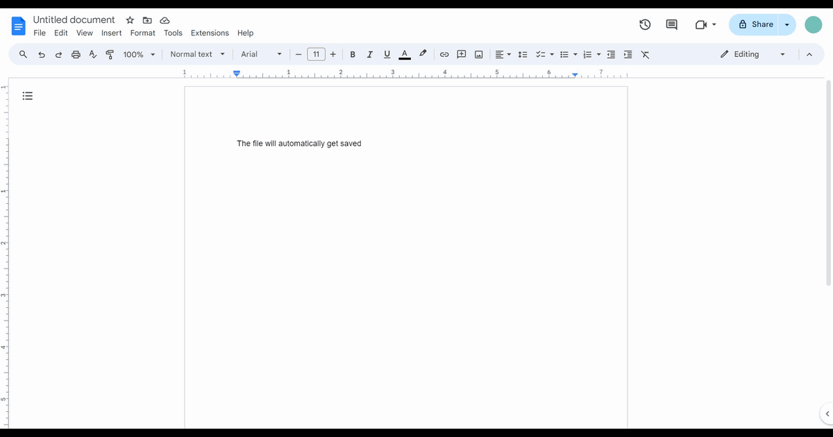Open the zoom 100% dropdown

pyautogui.click(x=139, y=54)
